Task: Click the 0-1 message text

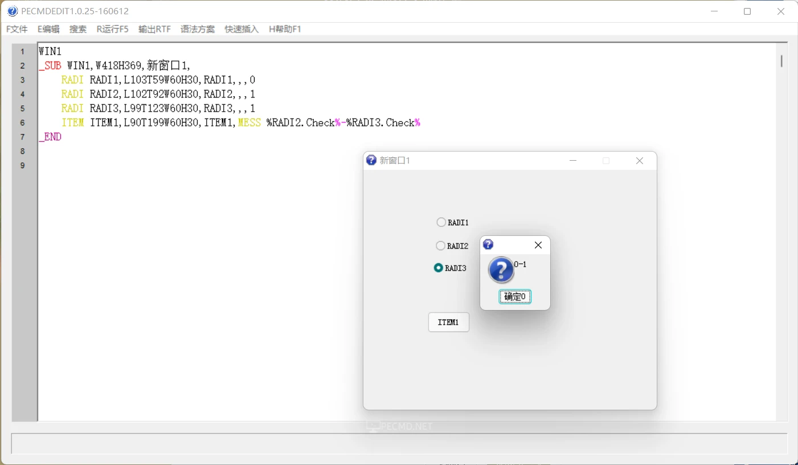Action: coord(521,264)
